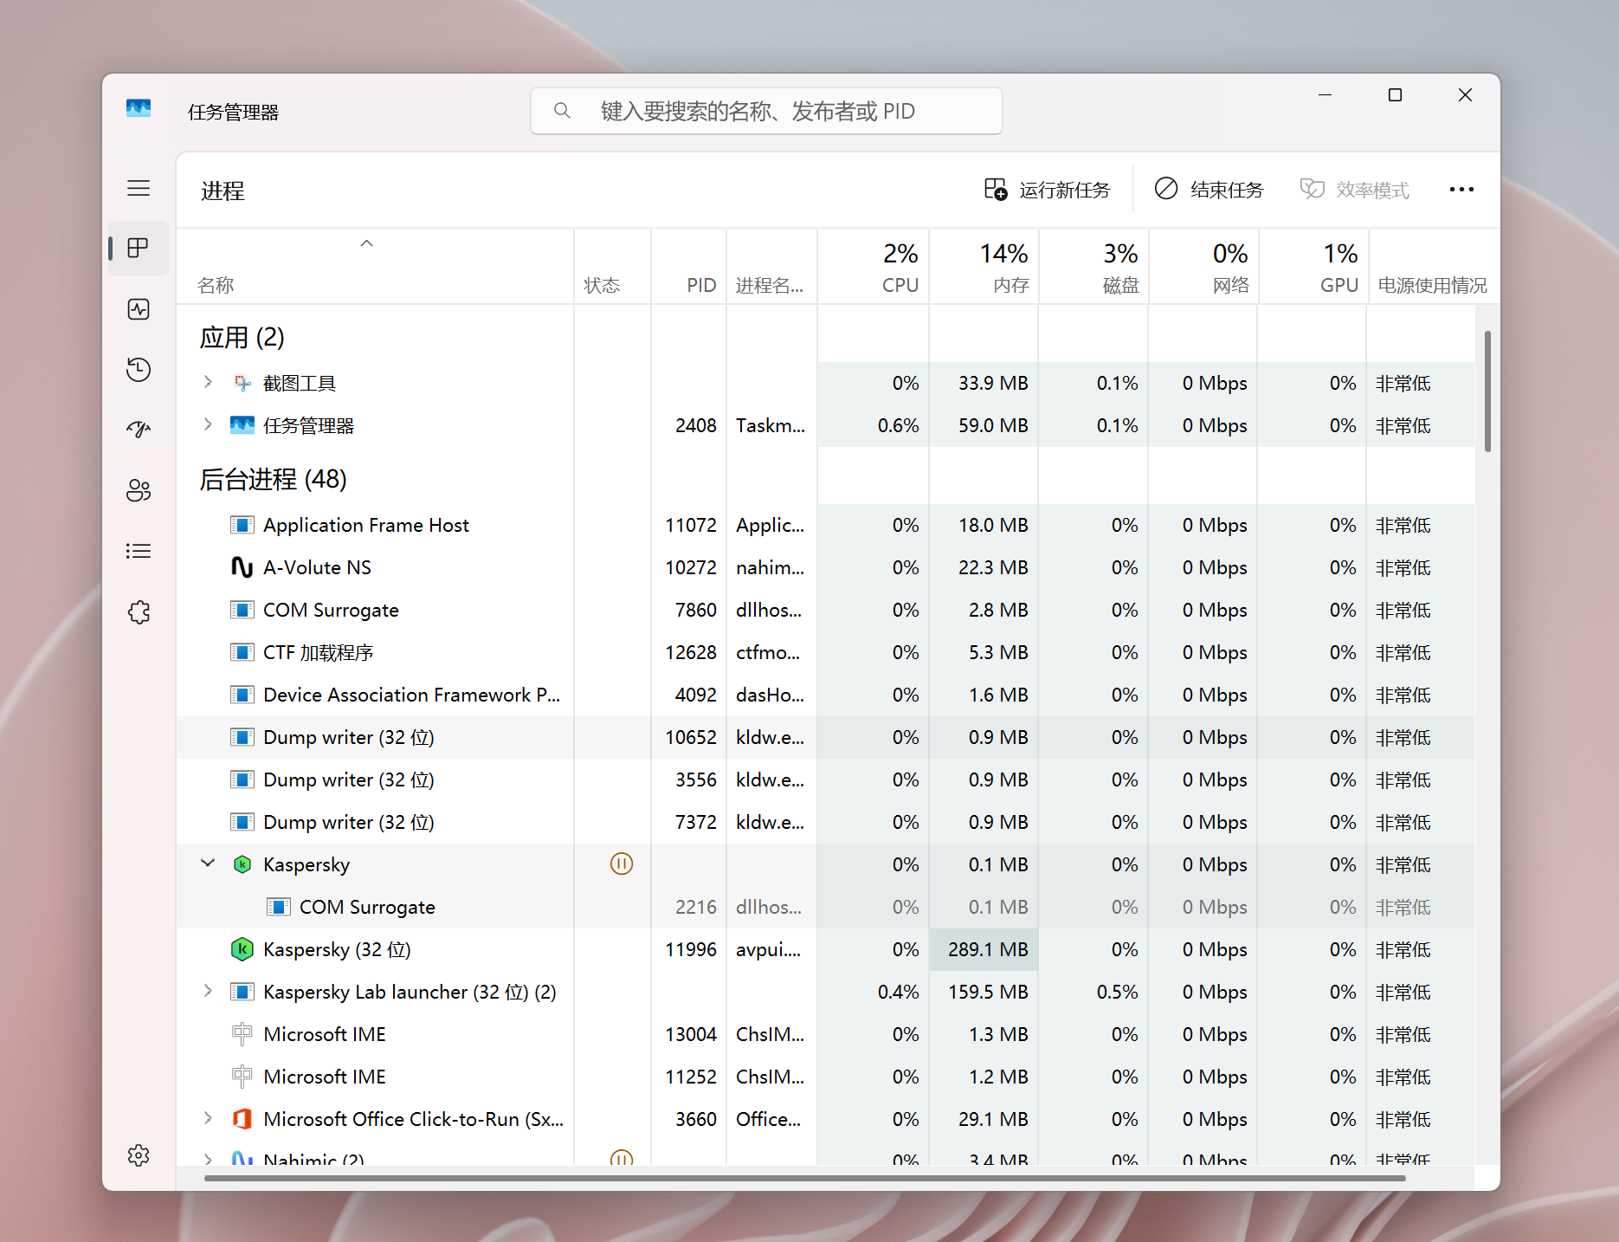Click the A-Volute NS process icon
Screen dimensions: 1619x1242
click(x=242, y=567)
